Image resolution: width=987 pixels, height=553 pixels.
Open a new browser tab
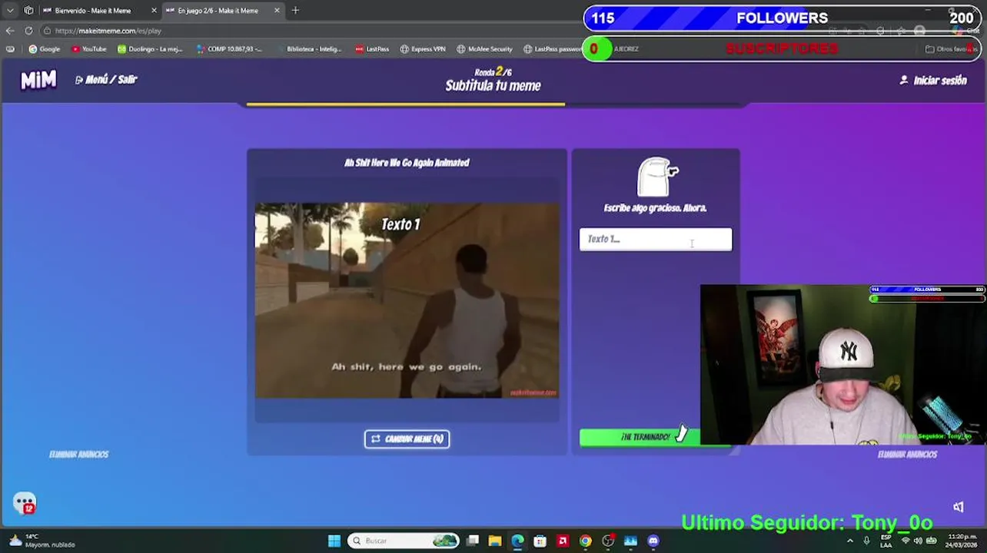[295, 11]
